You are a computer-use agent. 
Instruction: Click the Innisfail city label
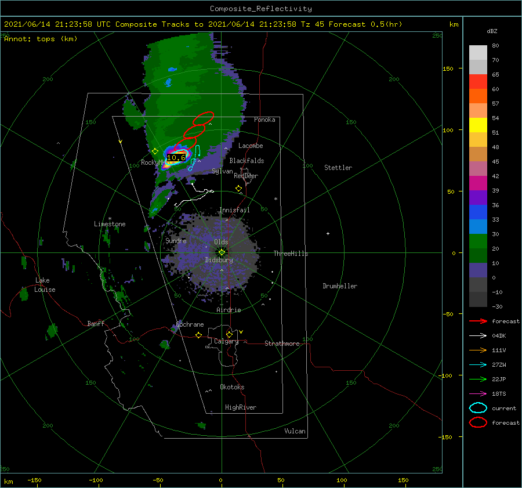[234, 210]
